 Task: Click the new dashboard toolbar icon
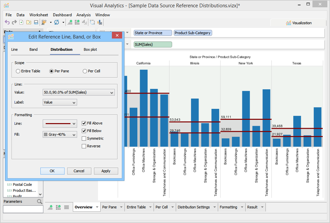(77, 22)
